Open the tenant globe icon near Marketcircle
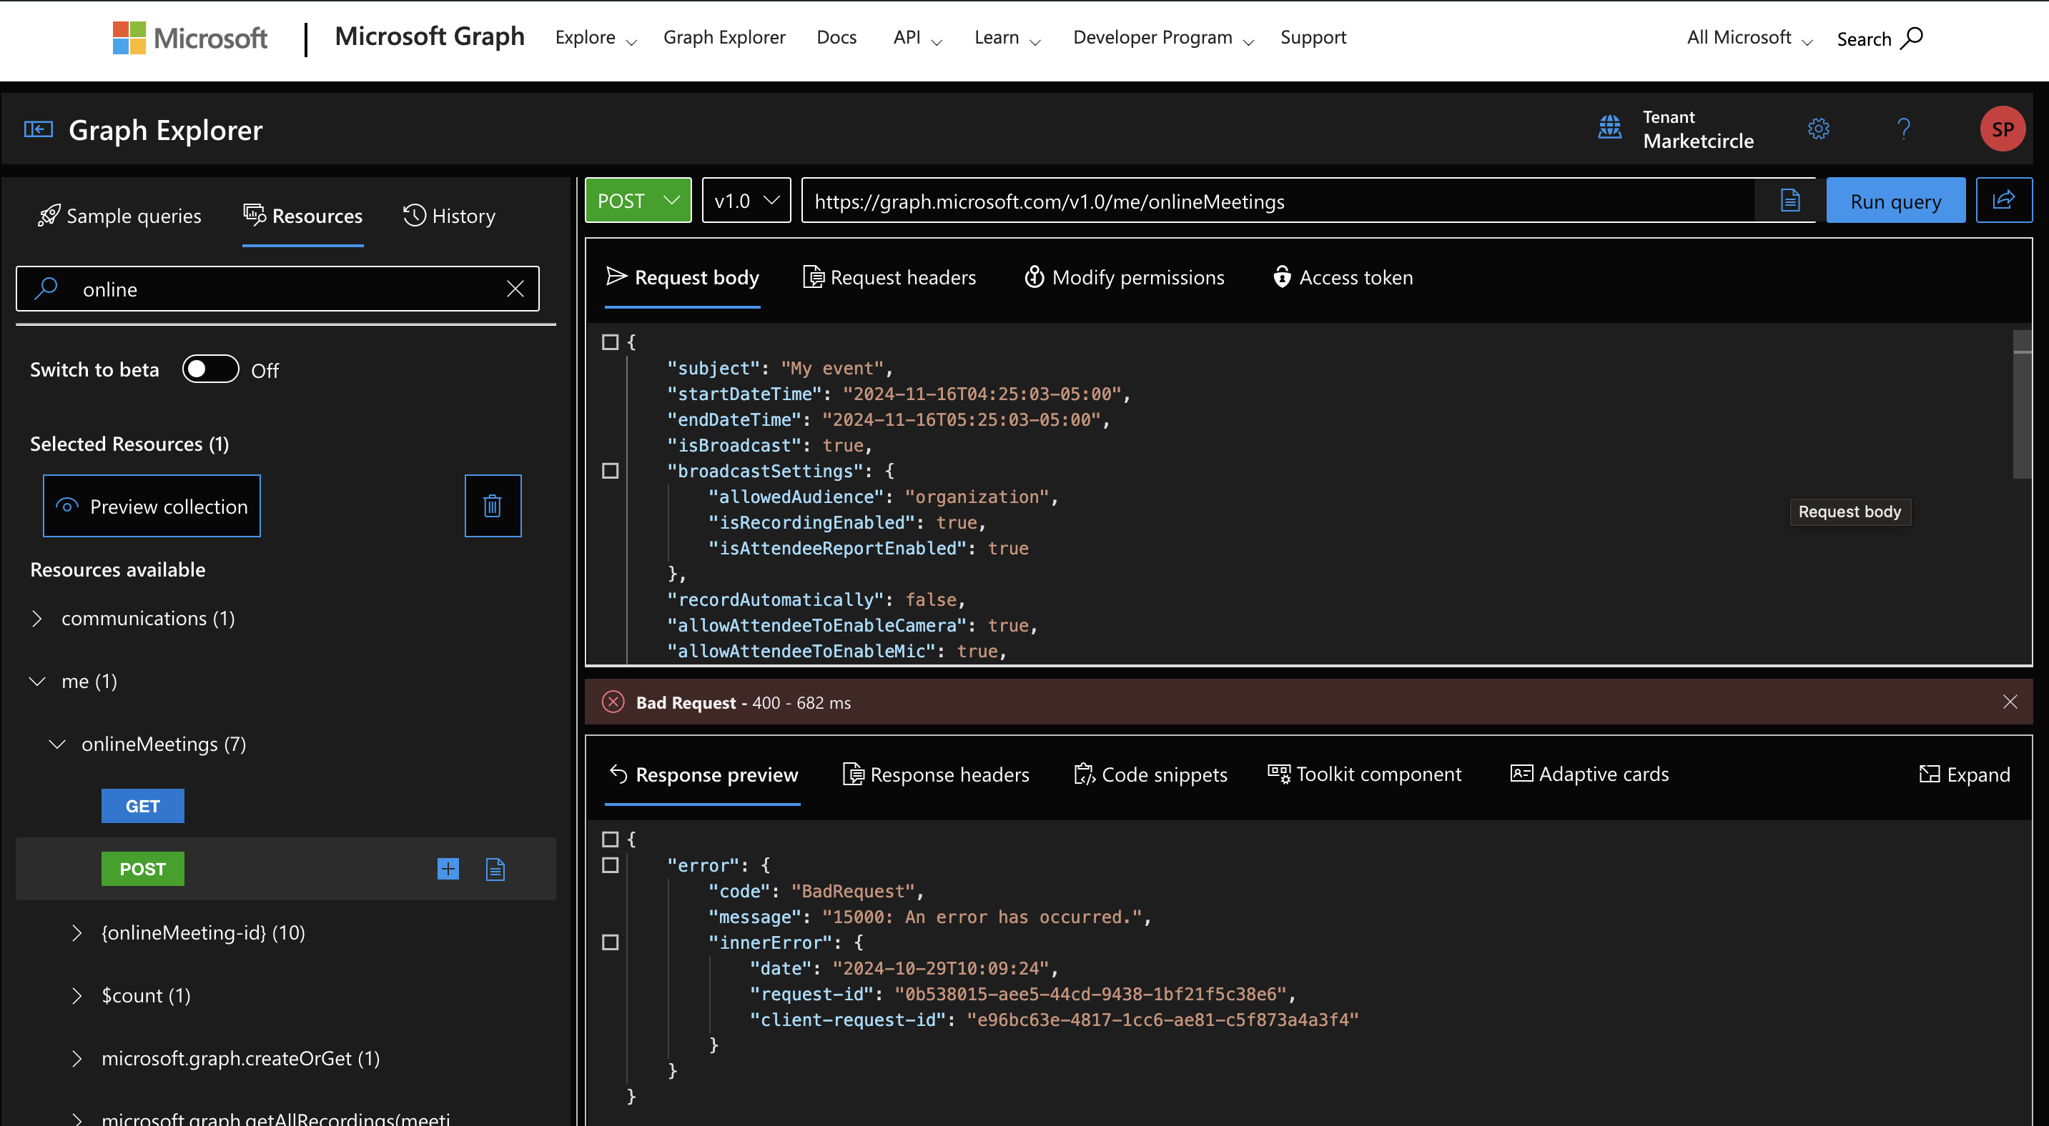The height and width of the screenshot is (1126, 2049). point(1610,128)
